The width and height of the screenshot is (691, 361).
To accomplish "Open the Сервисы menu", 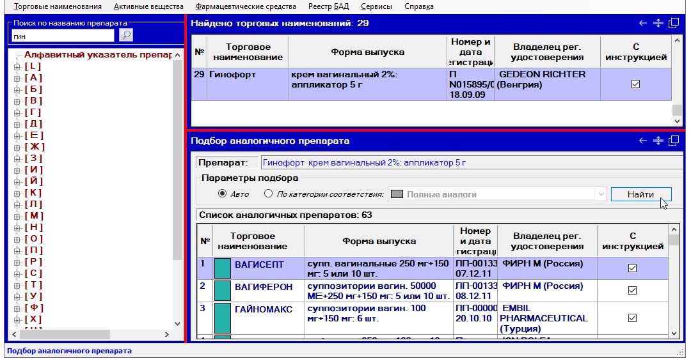I will 376,6.
